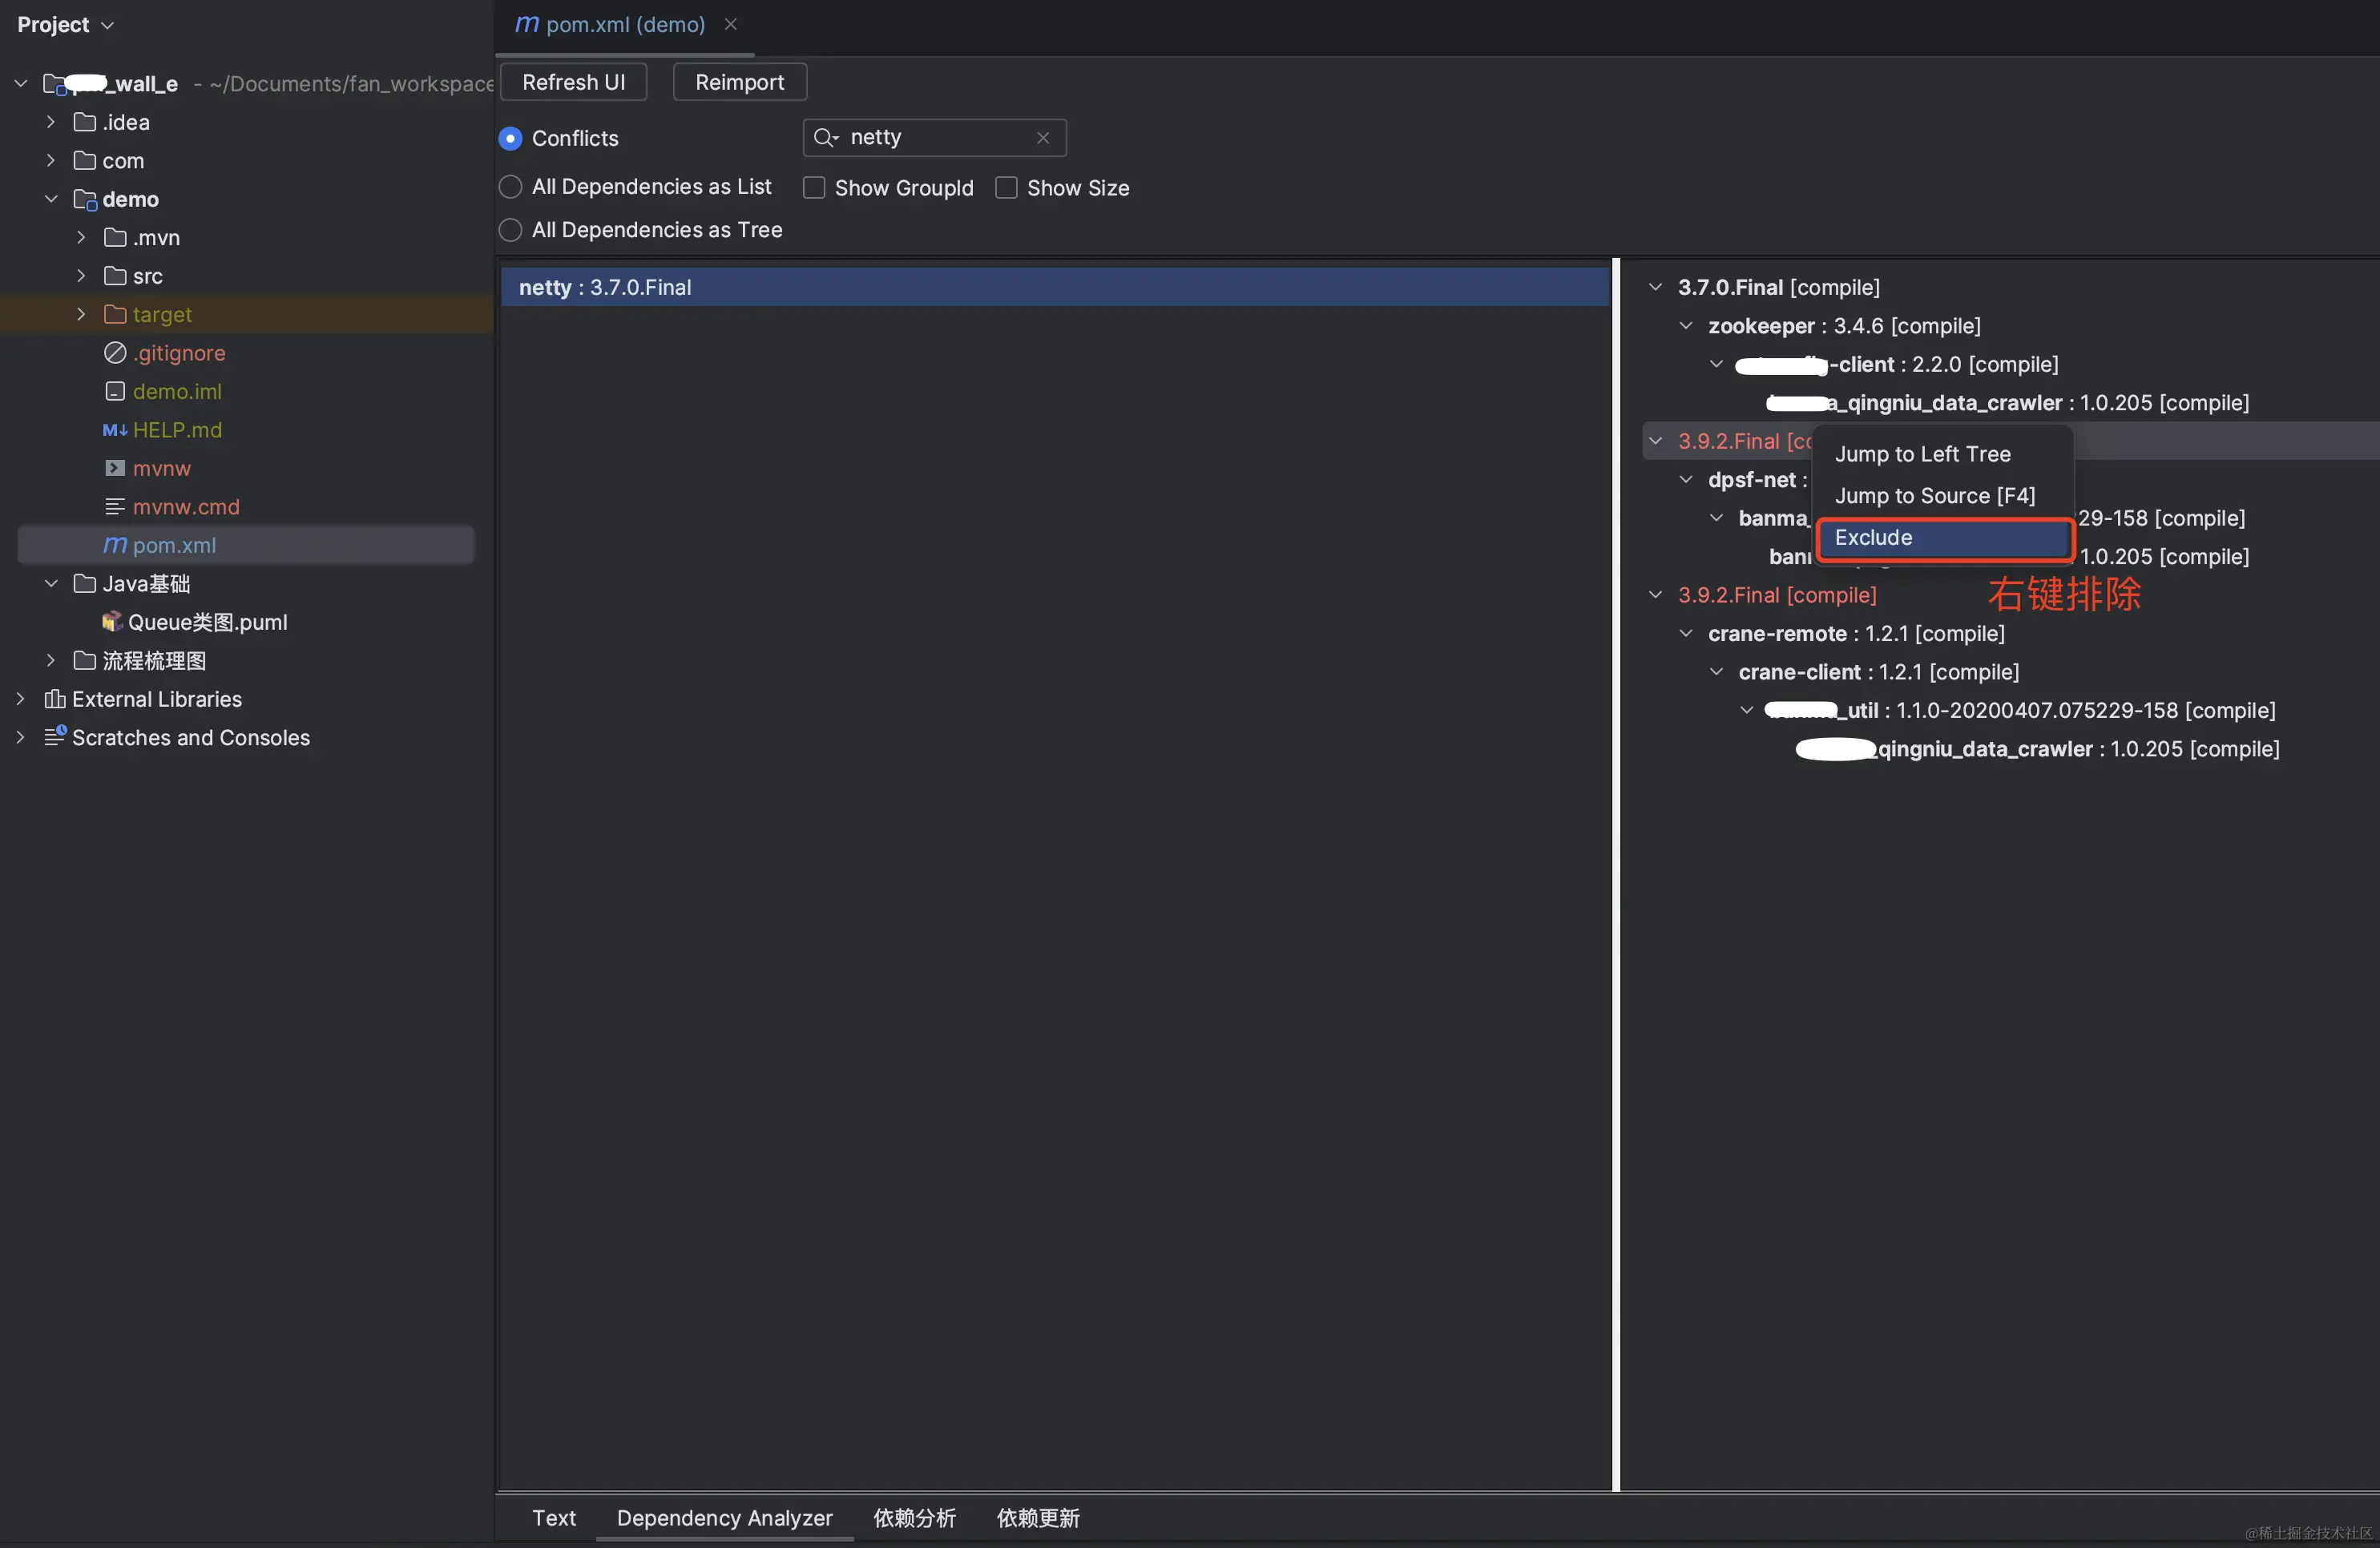This screenshot has width=2380, height=1548.
Task: Click the .gitignore file icon
Action: (115, 353)
